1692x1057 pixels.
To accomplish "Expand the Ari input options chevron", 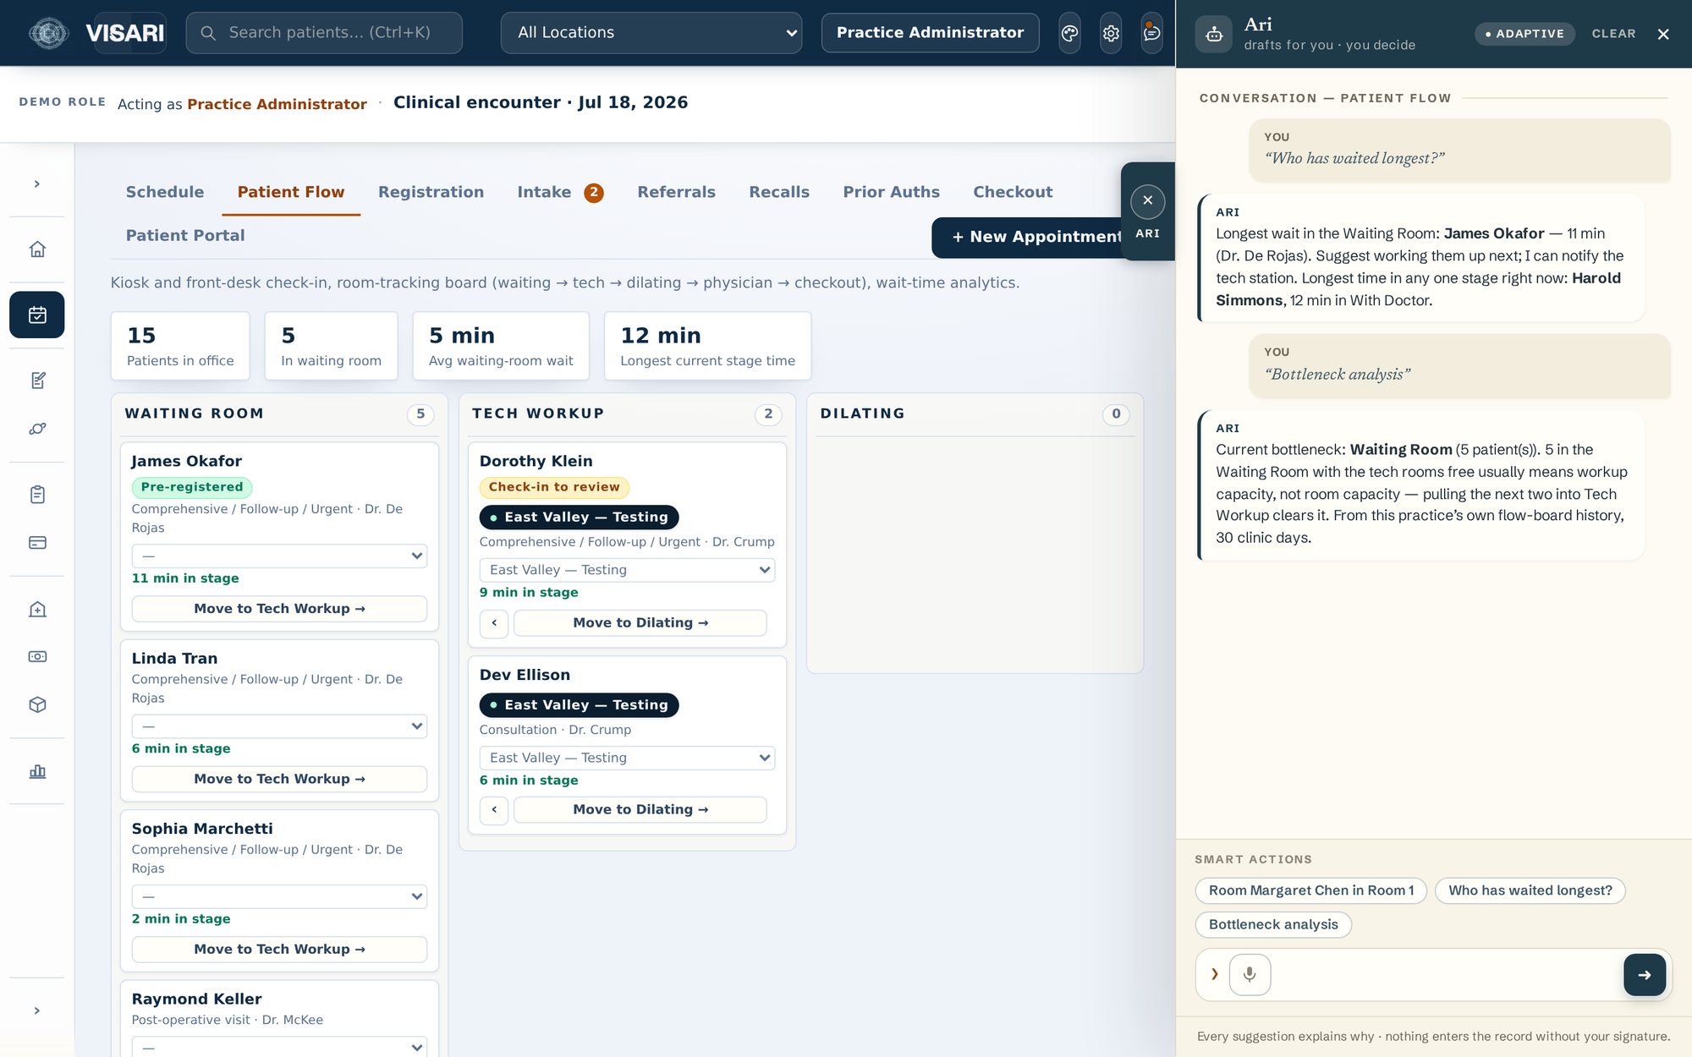I will pyautogui.click(x=1215, y=975).
